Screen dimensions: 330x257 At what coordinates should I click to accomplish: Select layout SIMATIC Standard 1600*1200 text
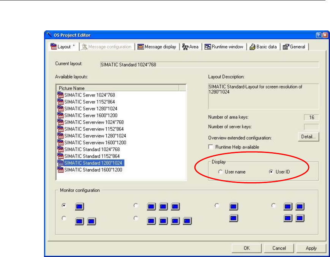click(93, 170)
